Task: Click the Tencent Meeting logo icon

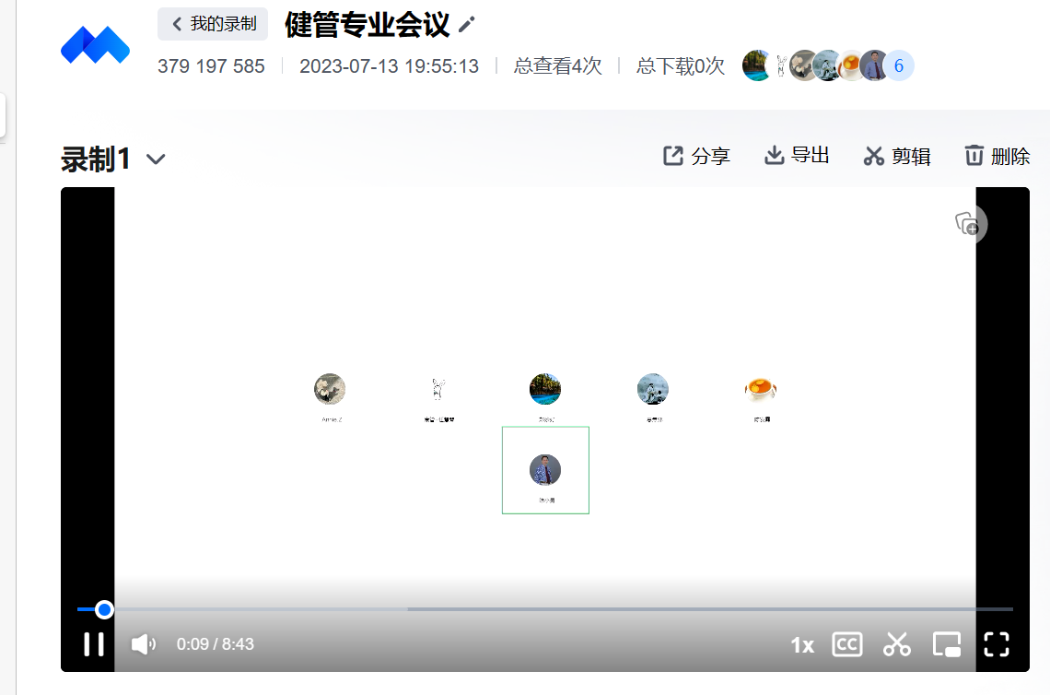Action: click(96, 45)
